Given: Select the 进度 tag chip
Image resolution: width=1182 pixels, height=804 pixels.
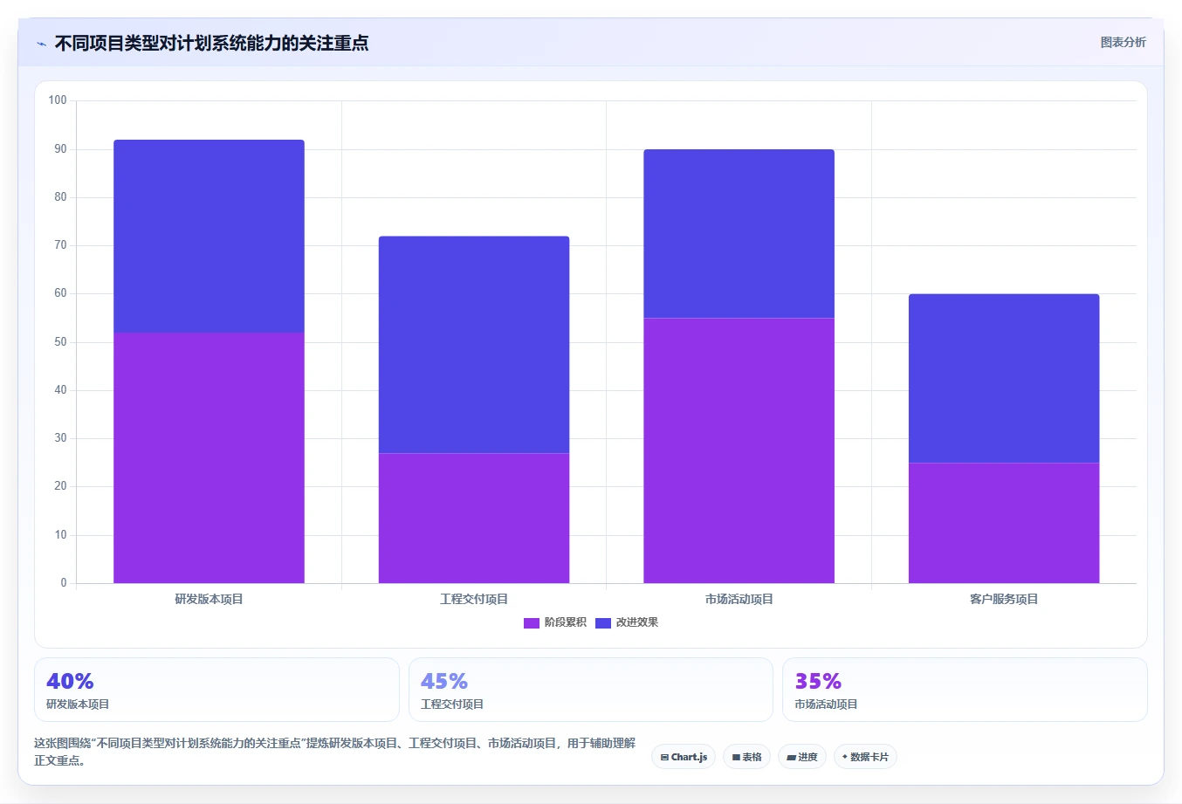Looking at the screenshot, I should (802, 757).
